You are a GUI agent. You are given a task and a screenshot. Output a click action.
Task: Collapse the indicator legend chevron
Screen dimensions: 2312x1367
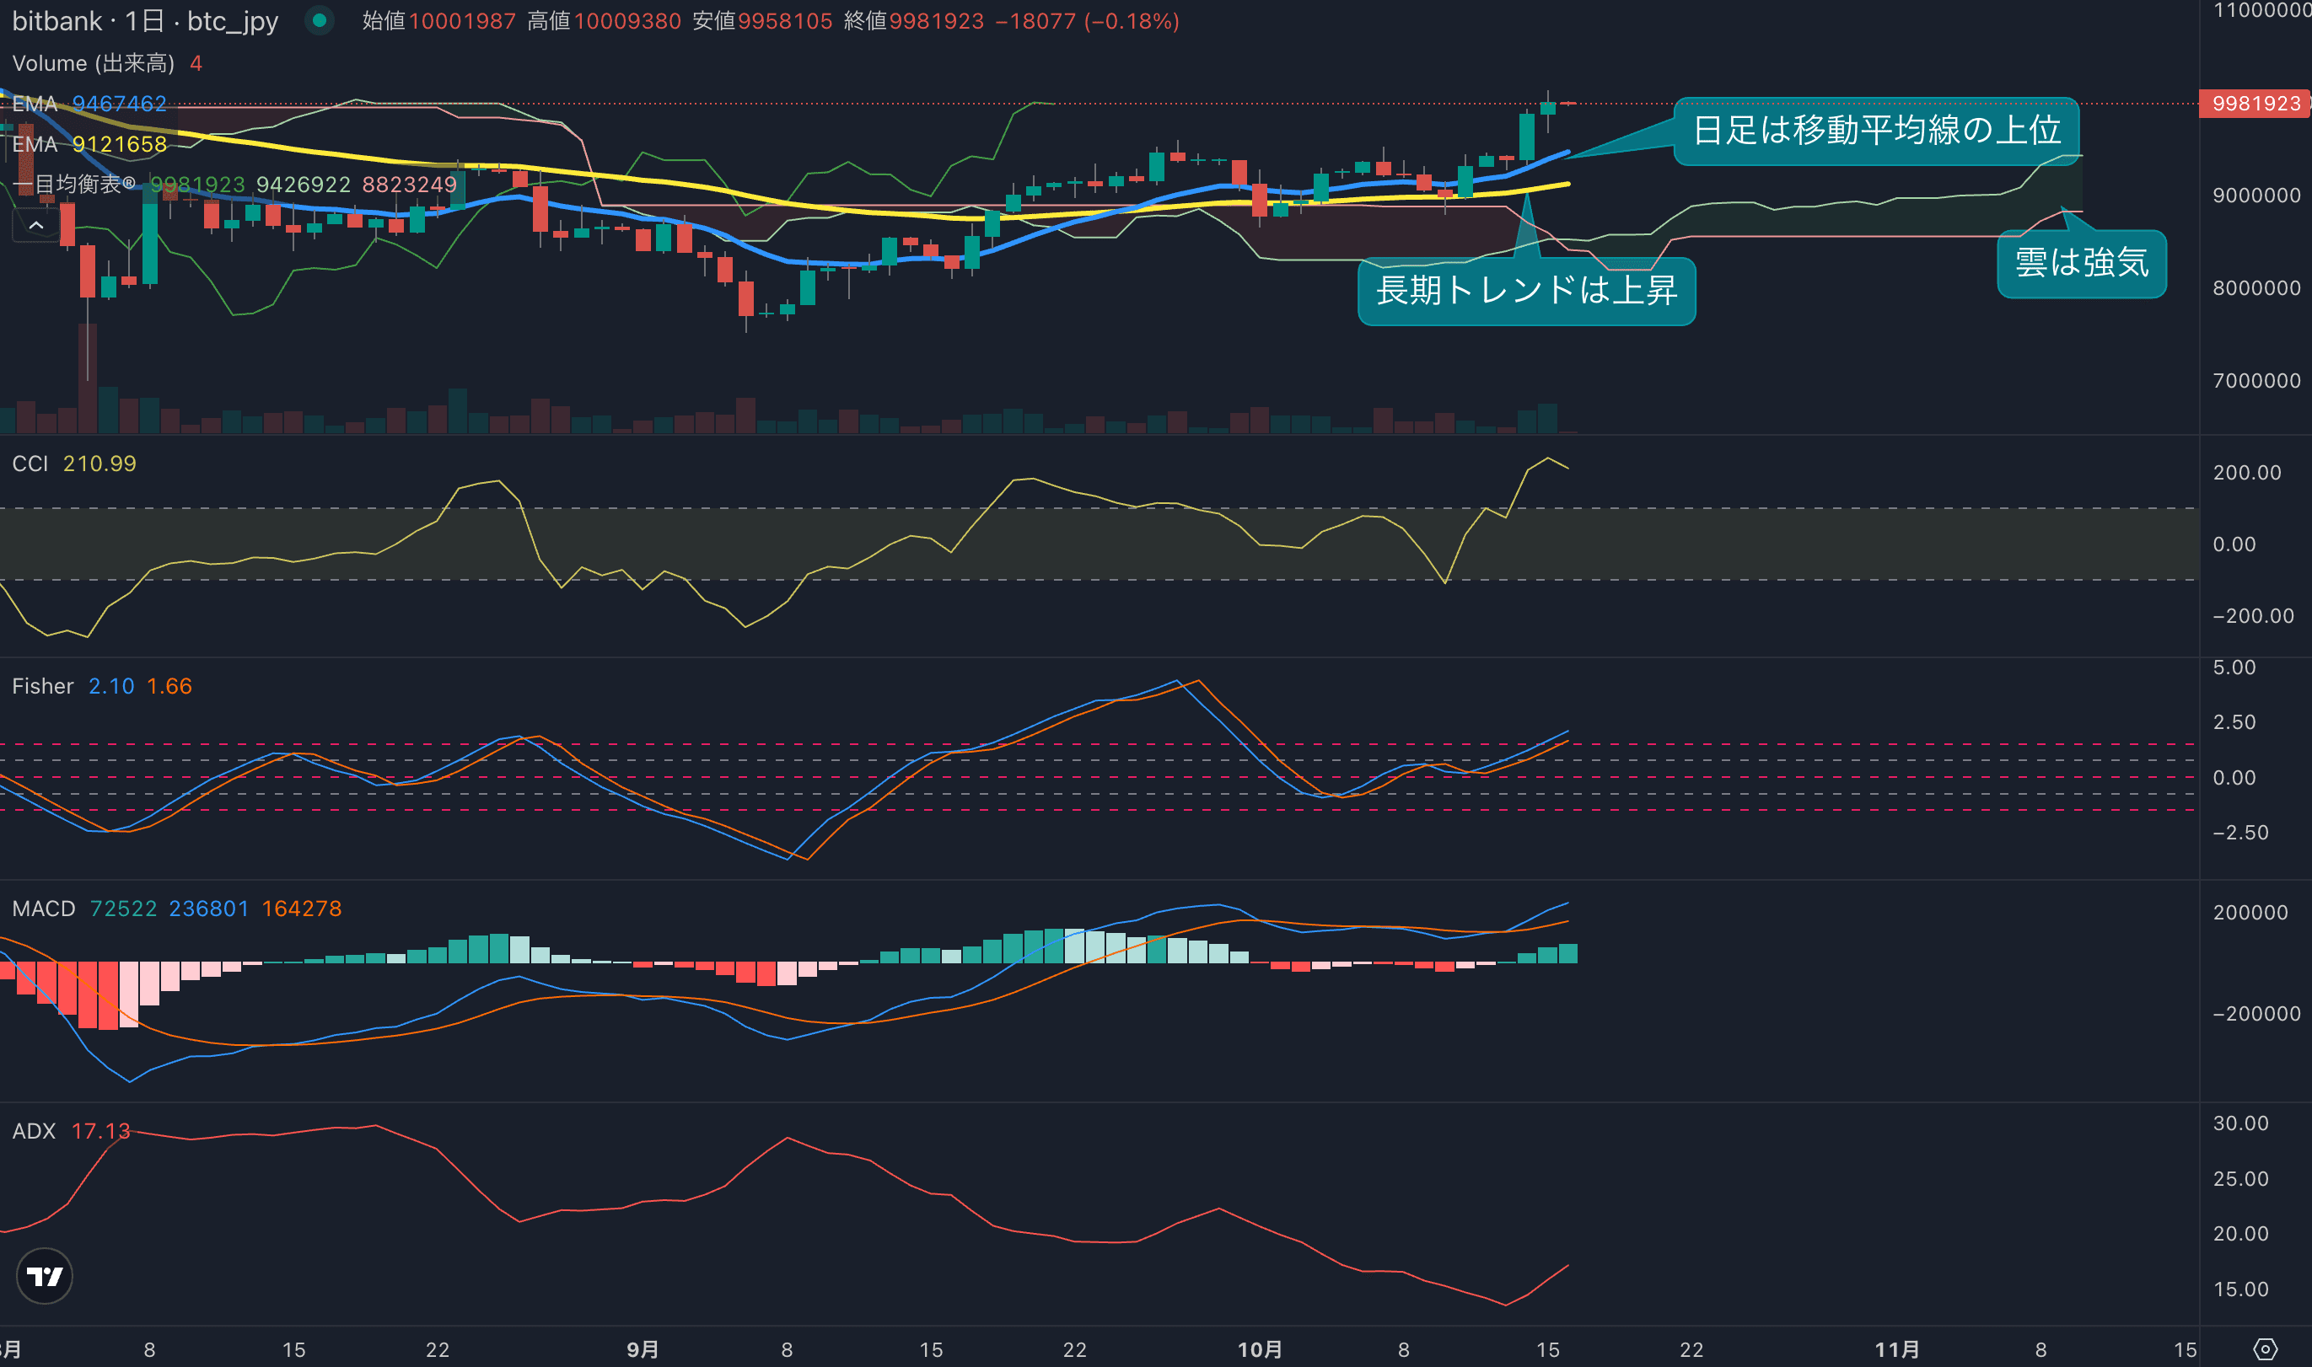tap(36, 225)
